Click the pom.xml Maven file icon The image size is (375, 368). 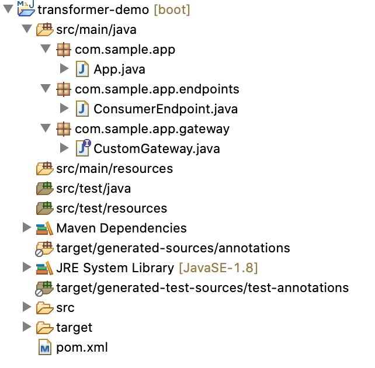click(x=45, y=347)
